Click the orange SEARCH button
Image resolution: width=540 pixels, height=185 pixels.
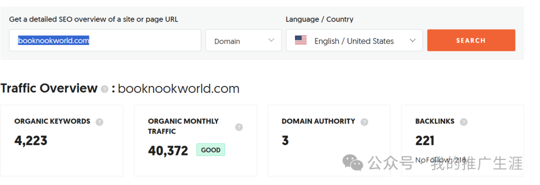[471, 40]
